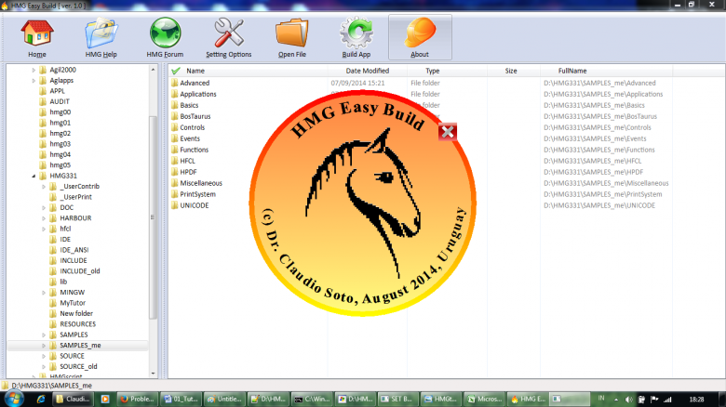Expand the HARBOUR folder node

[x=44, y=218]
